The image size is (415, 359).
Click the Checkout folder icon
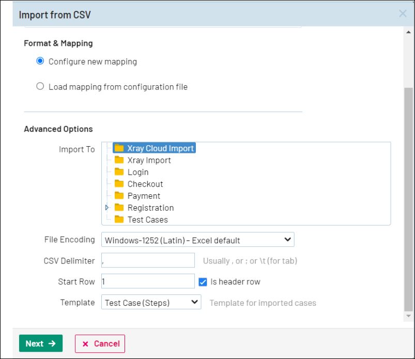[119, 184]
